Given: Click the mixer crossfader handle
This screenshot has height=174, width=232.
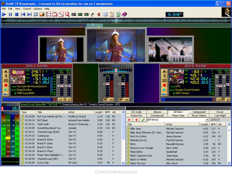Looking at the screenshot, I should 116,70.
